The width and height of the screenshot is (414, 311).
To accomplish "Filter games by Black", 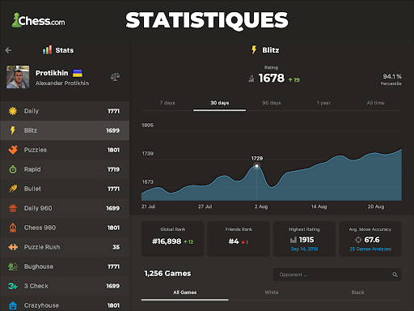I will (x=357, y=292).
